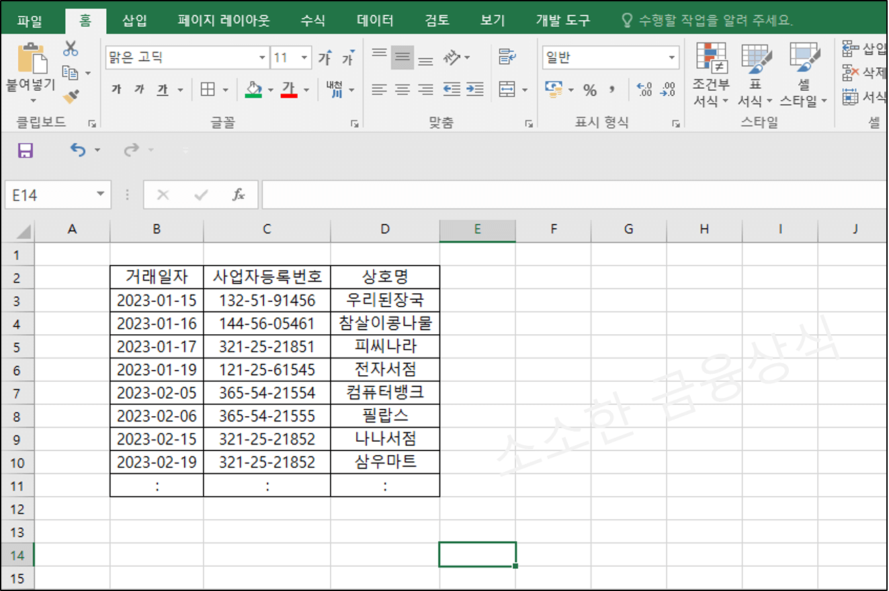Image resolution: width=889 pixels, height=591 pixels.
Task: Click the Cut (scissors) icon
Action: 71,48
